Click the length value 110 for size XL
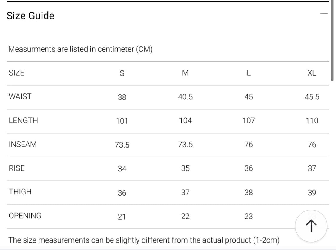Viewport: 336px width, 250px height. tap(312, 121)
